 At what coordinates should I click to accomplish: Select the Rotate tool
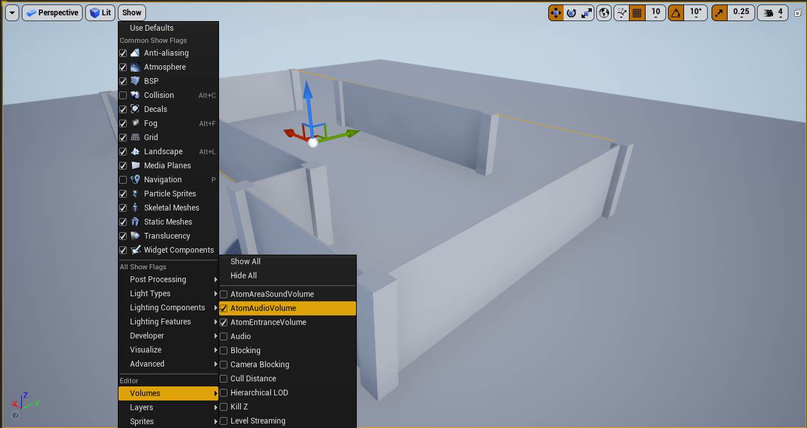point(572,12)
